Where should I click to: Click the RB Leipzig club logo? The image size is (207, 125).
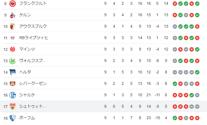tap(13, 38)
